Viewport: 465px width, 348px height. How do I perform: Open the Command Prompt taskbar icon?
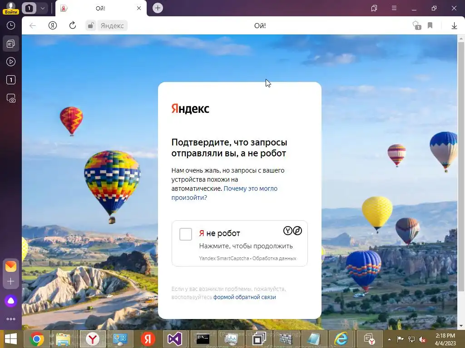click(203, 339)
